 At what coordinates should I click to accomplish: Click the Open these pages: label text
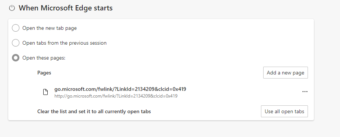44,58
